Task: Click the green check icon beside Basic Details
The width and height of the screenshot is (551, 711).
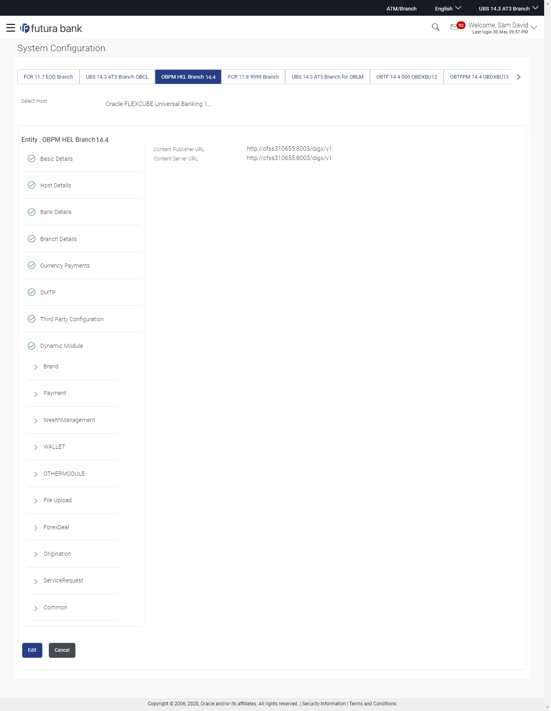Action: (31, 158)
